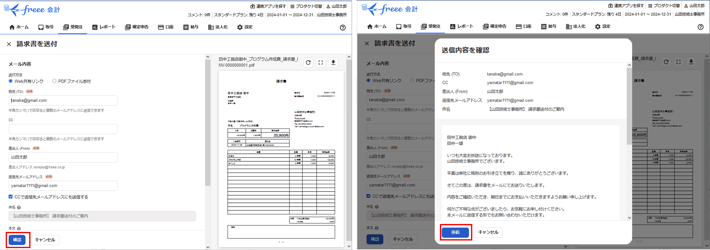Click help icon beside 件名 in left window

click(x=19, y=208)
